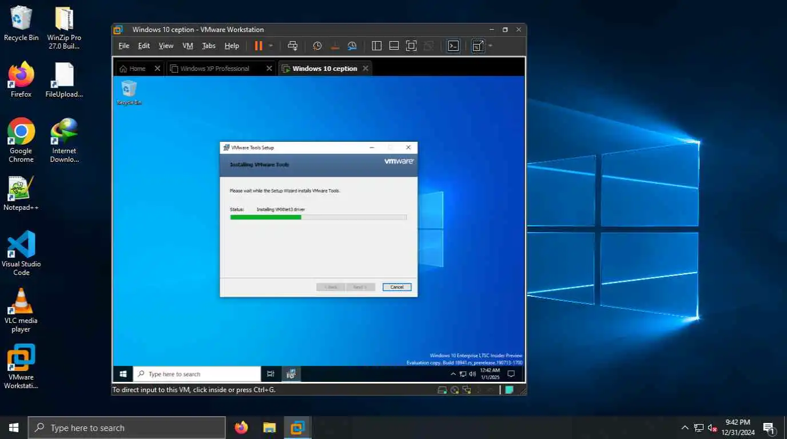Open the File menu in VMware Workstation

click(x=124, y=46)
